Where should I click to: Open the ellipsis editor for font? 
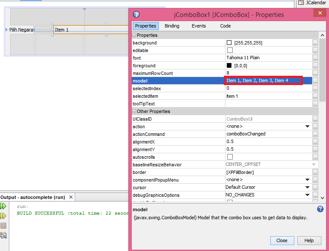tap(315, 58)
